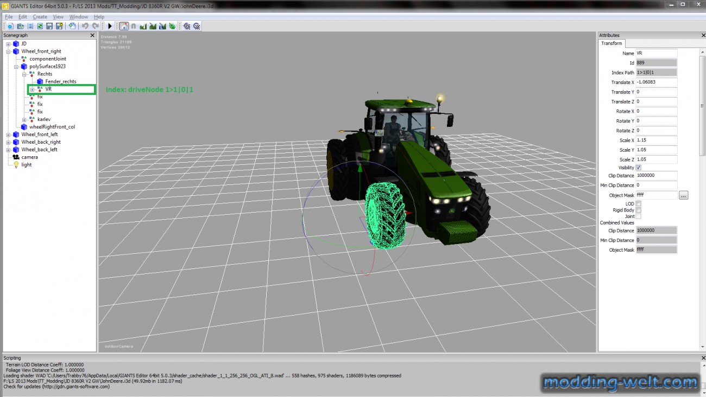Click the Save As floppy icon with star
This screenshot has height=397, width=706.
pos(59,26)
